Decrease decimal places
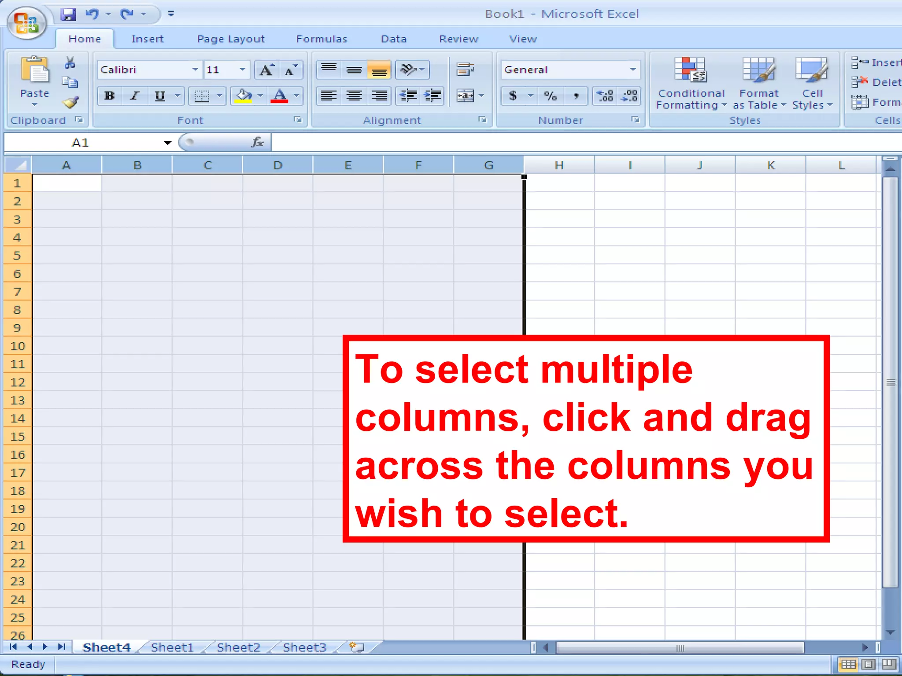The height and width of the screenshot is (676, 902). click(x=629, y=96)
